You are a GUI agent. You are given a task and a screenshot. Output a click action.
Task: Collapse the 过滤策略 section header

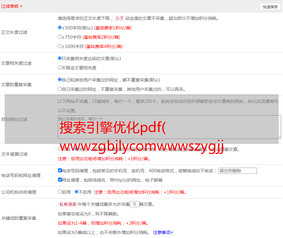(12, 6)
